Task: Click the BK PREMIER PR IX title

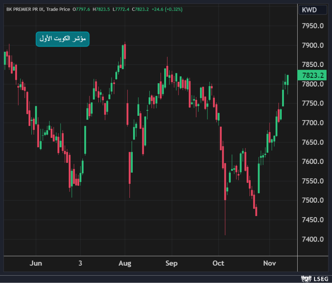Action: [x=26, y=9]
